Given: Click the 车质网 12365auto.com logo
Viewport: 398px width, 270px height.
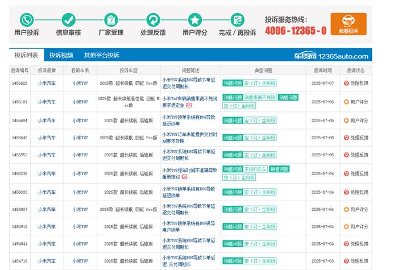Looking at the screenshot, I should (x=331, y=56).
